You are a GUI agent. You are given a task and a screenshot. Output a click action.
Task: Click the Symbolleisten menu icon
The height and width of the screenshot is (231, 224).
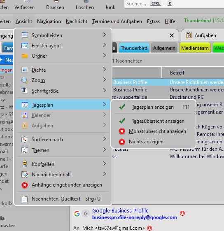(x=25, y=35)
